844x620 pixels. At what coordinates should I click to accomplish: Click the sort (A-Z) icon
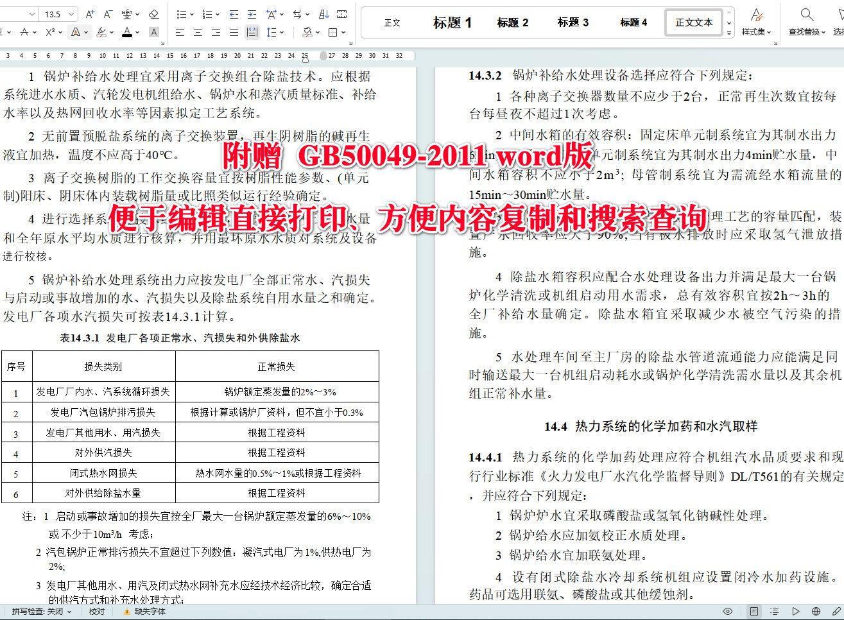(x=324, y=13)
